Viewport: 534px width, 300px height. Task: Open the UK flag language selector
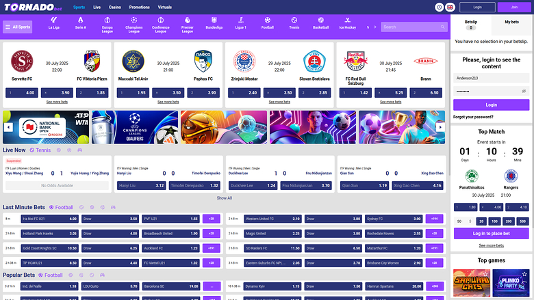(x=450, y=7)
